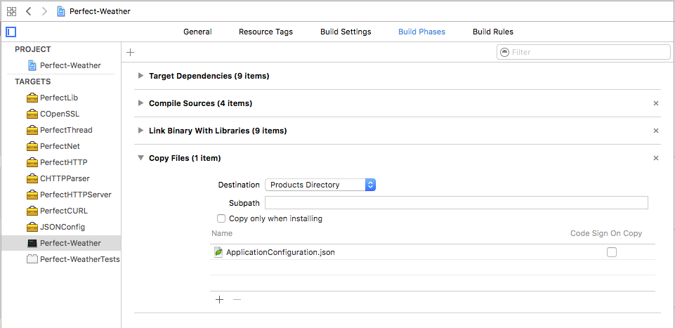Open the Destination Products Directory dropdown
675x328 pixels.
pos(320,185)
